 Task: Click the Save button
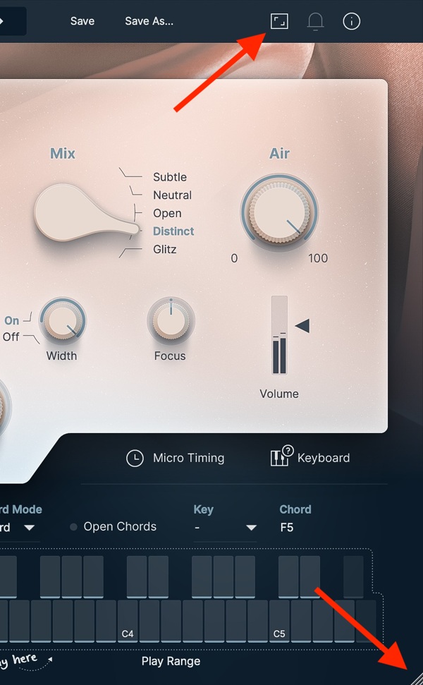click(82, 21)
